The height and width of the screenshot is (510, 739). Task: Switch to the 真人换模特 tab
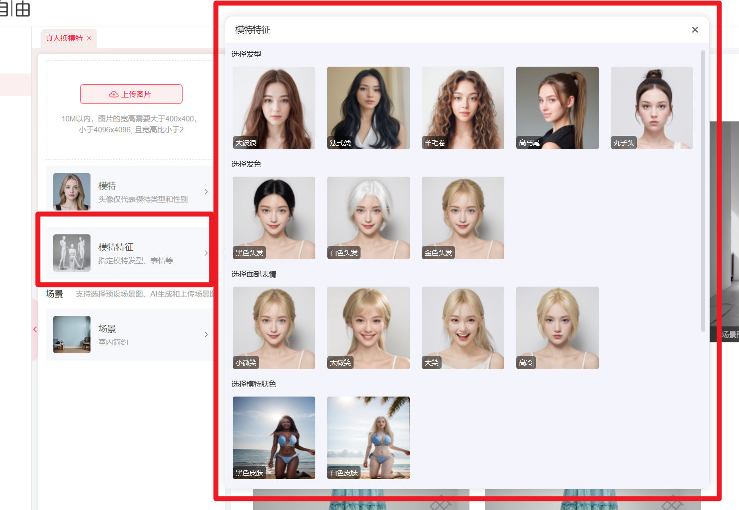click(x=64, y=38)
